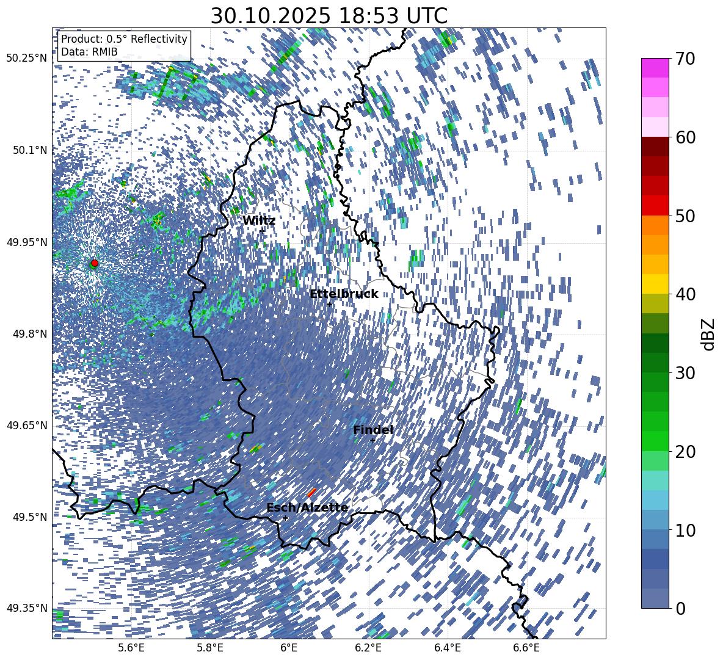Click the 20 value on colorbar
The image size is (723, 660).
point(685,452)
